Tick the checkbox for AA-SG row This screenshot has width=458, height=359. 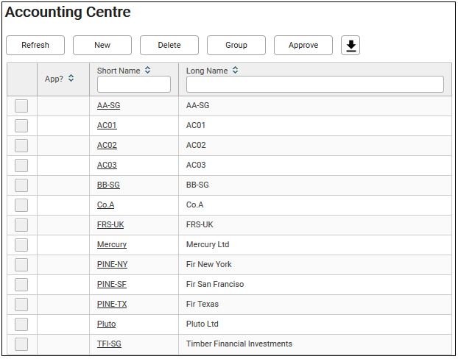(21, 106)
